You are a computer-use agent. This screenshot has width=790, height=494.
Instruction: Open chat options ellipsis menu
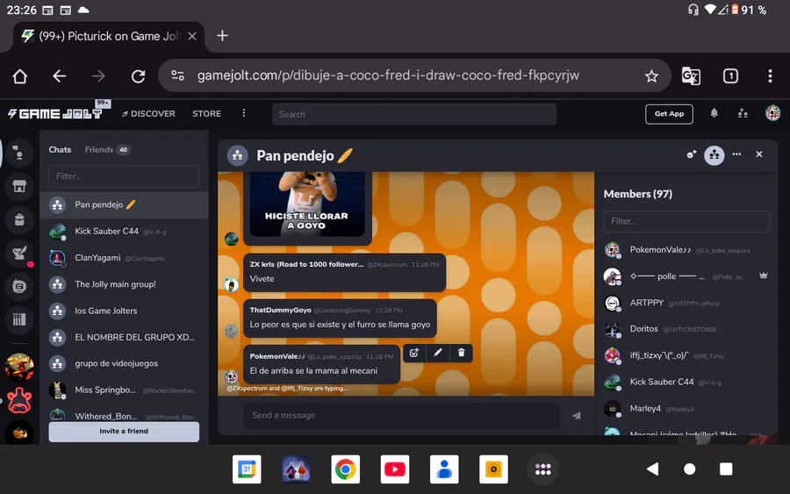(x=736, y=154)
